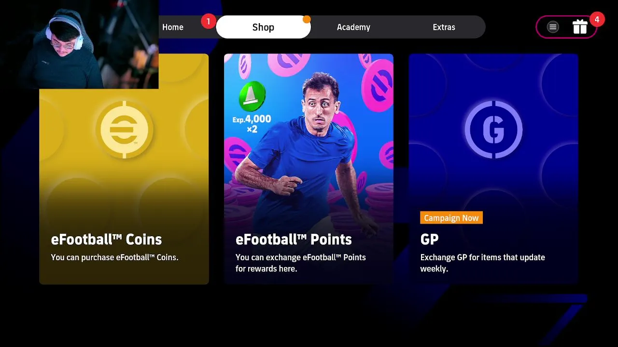Open the eFootball Points title
618x347 pixels.
point(294,240)
